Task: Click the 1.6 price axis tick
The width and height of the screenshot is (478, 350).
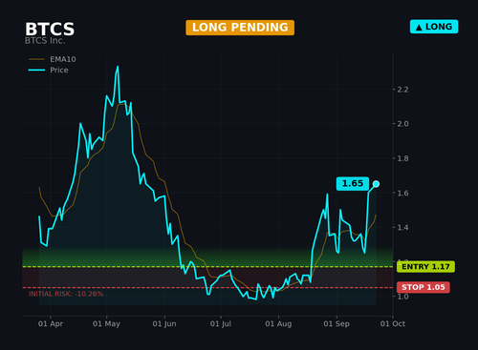Action: click(x=402, y=193)
